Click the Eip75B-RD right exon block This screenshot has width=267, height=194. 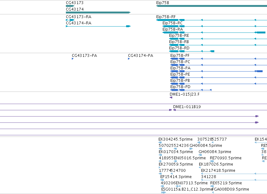pyautogui.click(x=212, y=51)
